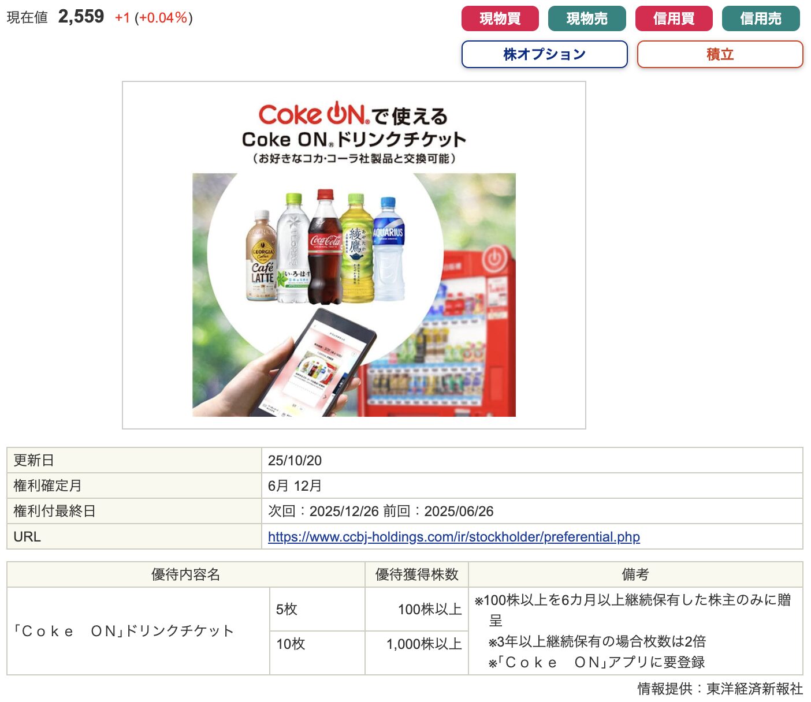Click the +1 (+0.04%) price change
Screen dimensions: 811x702
click(154, 18)
